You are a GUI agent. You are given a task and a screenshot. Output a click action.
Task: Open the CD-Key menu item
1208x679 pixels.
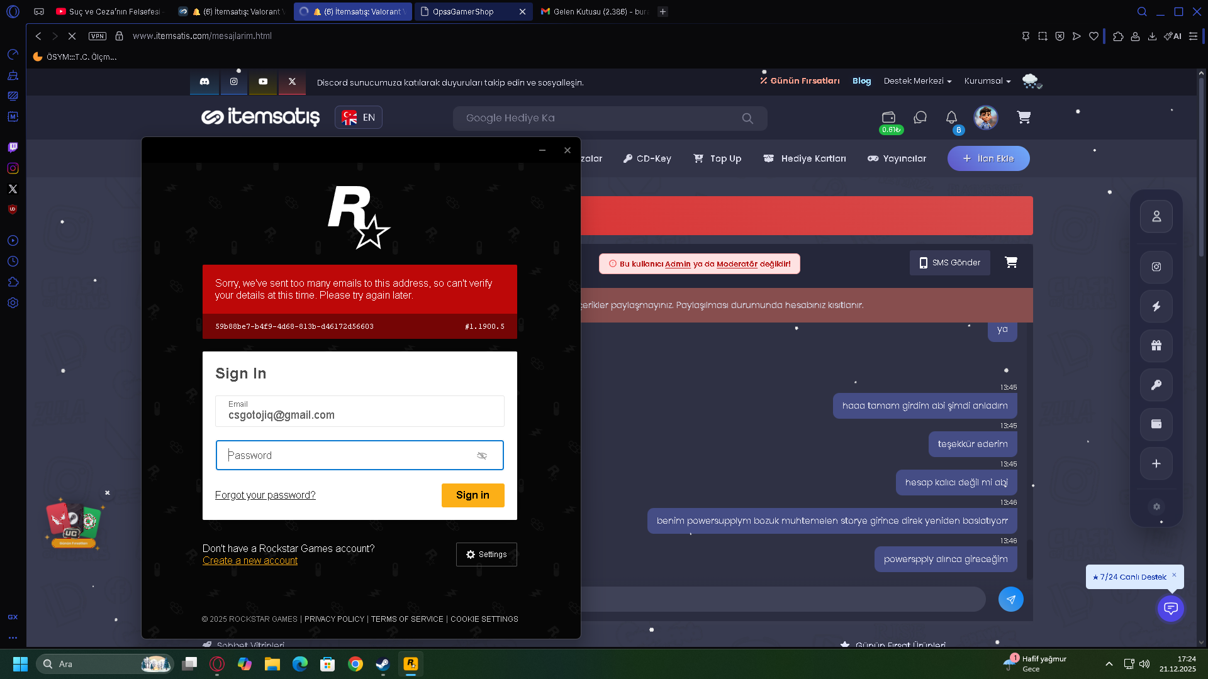(647, 158)
